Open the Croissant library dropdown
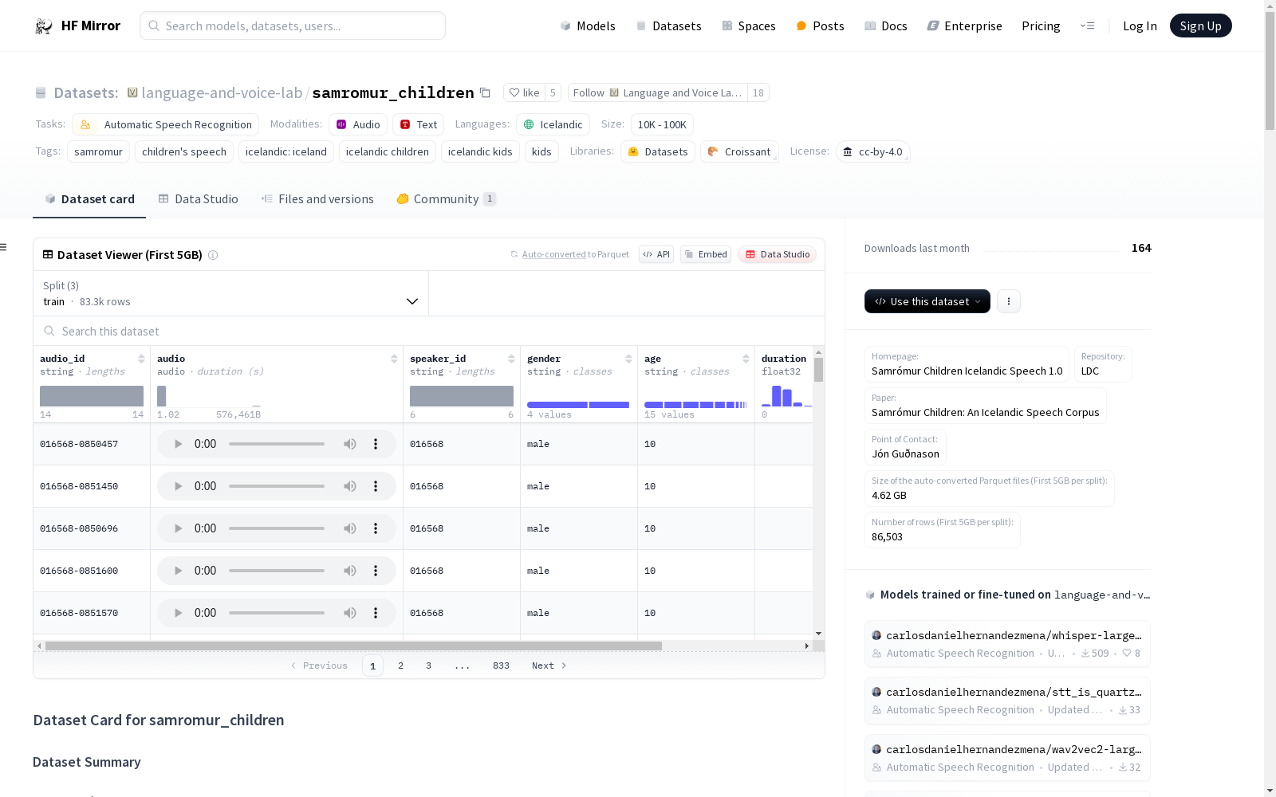Viewport: 1276px width, 797px height. pos(739,151)
